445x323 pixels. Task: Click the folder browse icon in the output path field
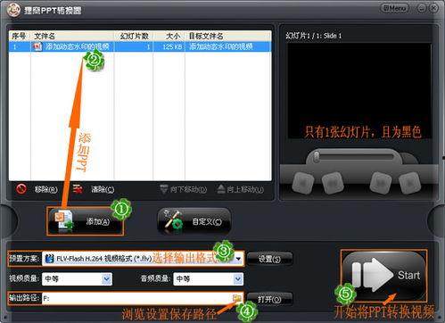point(237,298)
